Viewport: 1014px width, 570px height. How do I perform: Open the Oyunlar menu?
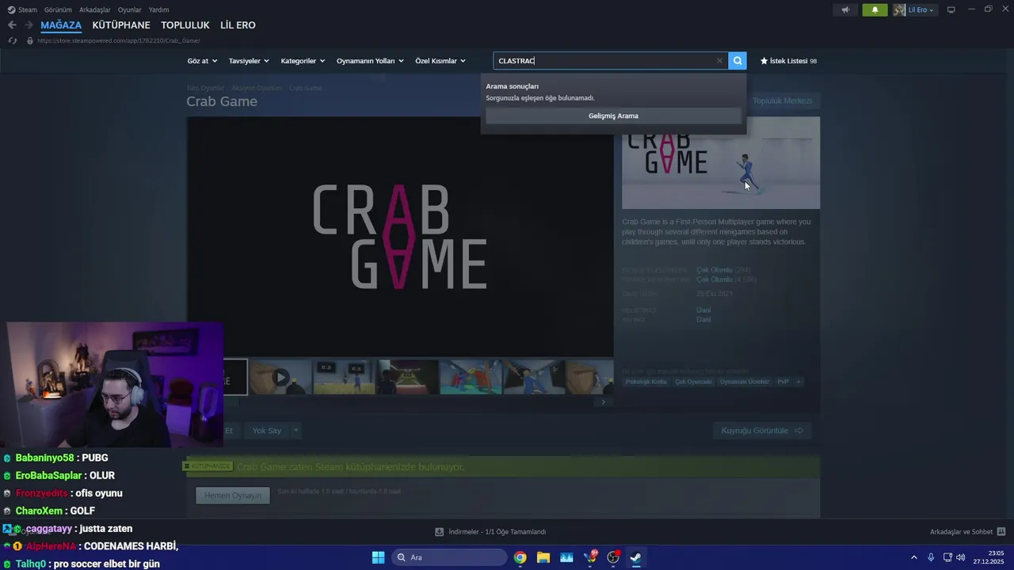[130, 9]
